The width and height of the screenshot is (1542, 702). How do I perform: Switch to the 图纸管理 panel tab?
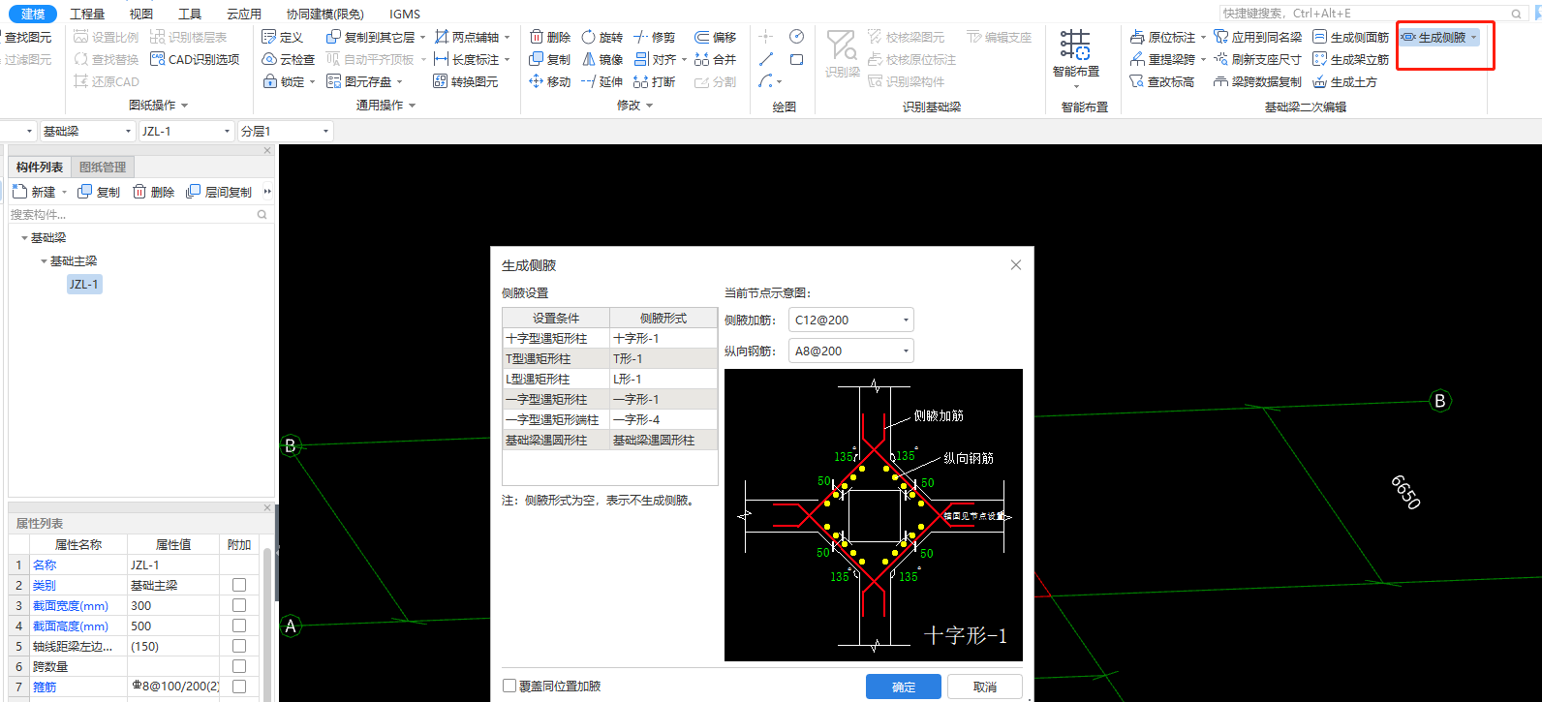[103, 167]
